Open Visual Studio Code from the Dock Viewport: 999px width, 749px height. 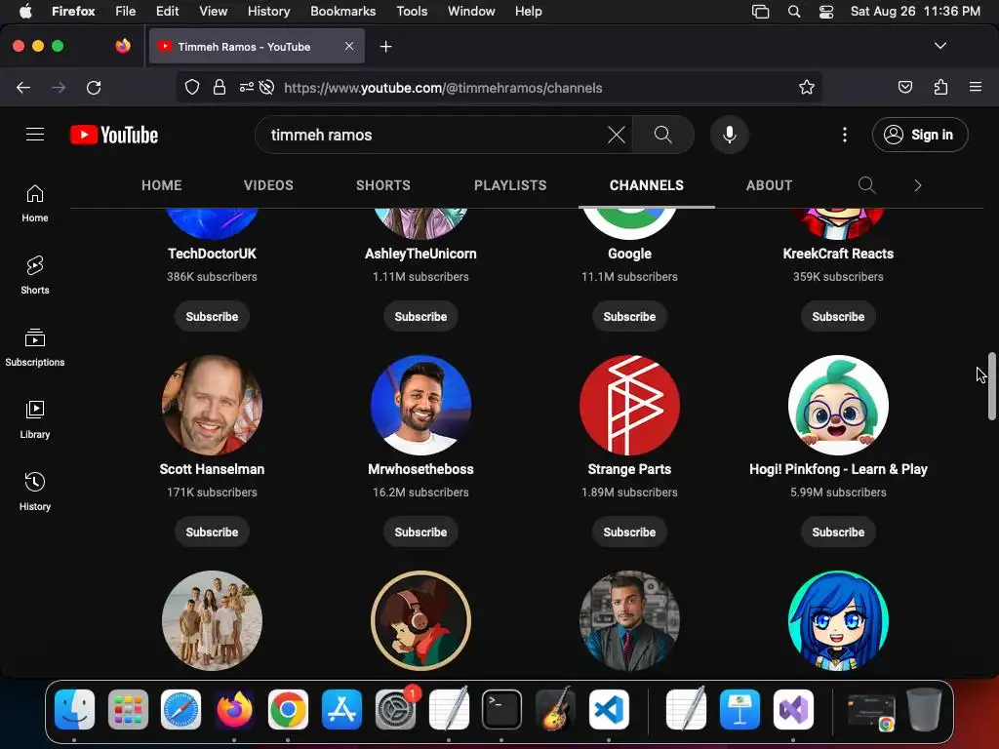click(x=609, y=709)
